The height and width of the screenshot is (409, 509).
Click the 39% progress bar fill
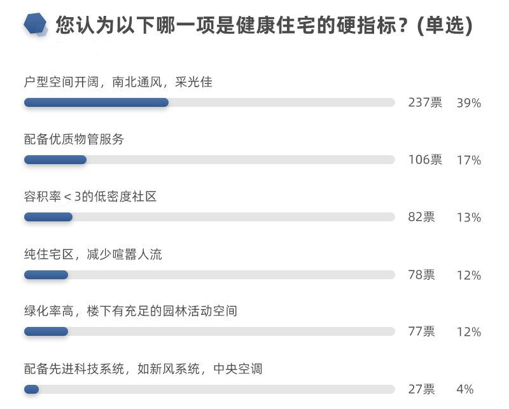click(x=97, y=102)
